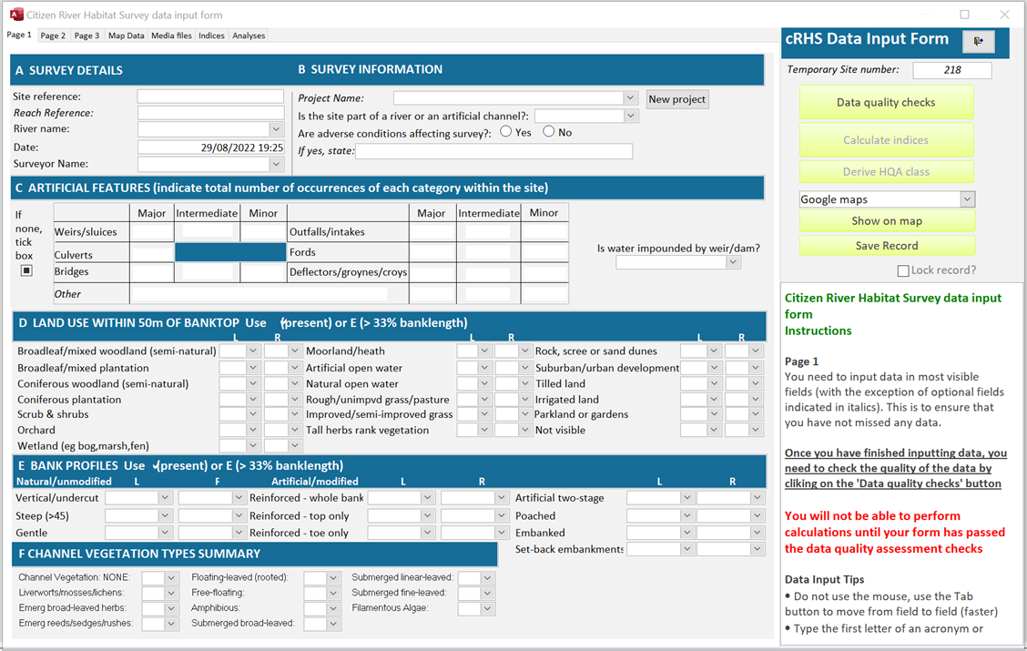This screenshot has height=651, width=1027.
Task: Click the Bridges Minor cell
Action: pyautogui.click(x=263, y=272)
